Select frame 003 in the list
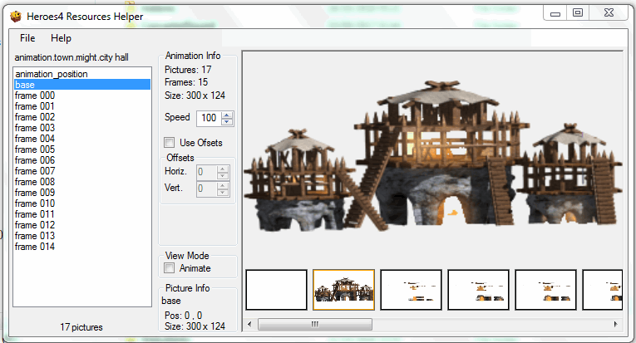Viewport: 636px width, 343px height. pyautogui.click(x=82, y=128)
